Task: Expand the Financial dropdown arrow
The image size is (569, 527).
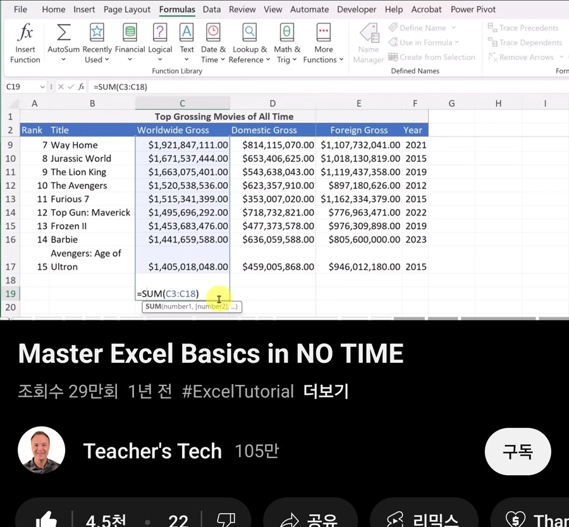Action: [x=130, y=59]
